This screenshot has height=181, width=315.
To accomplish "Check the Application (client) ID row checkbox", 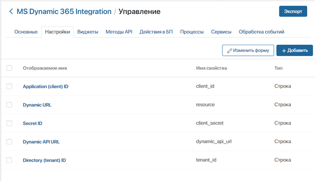I will tap(9, 86).
